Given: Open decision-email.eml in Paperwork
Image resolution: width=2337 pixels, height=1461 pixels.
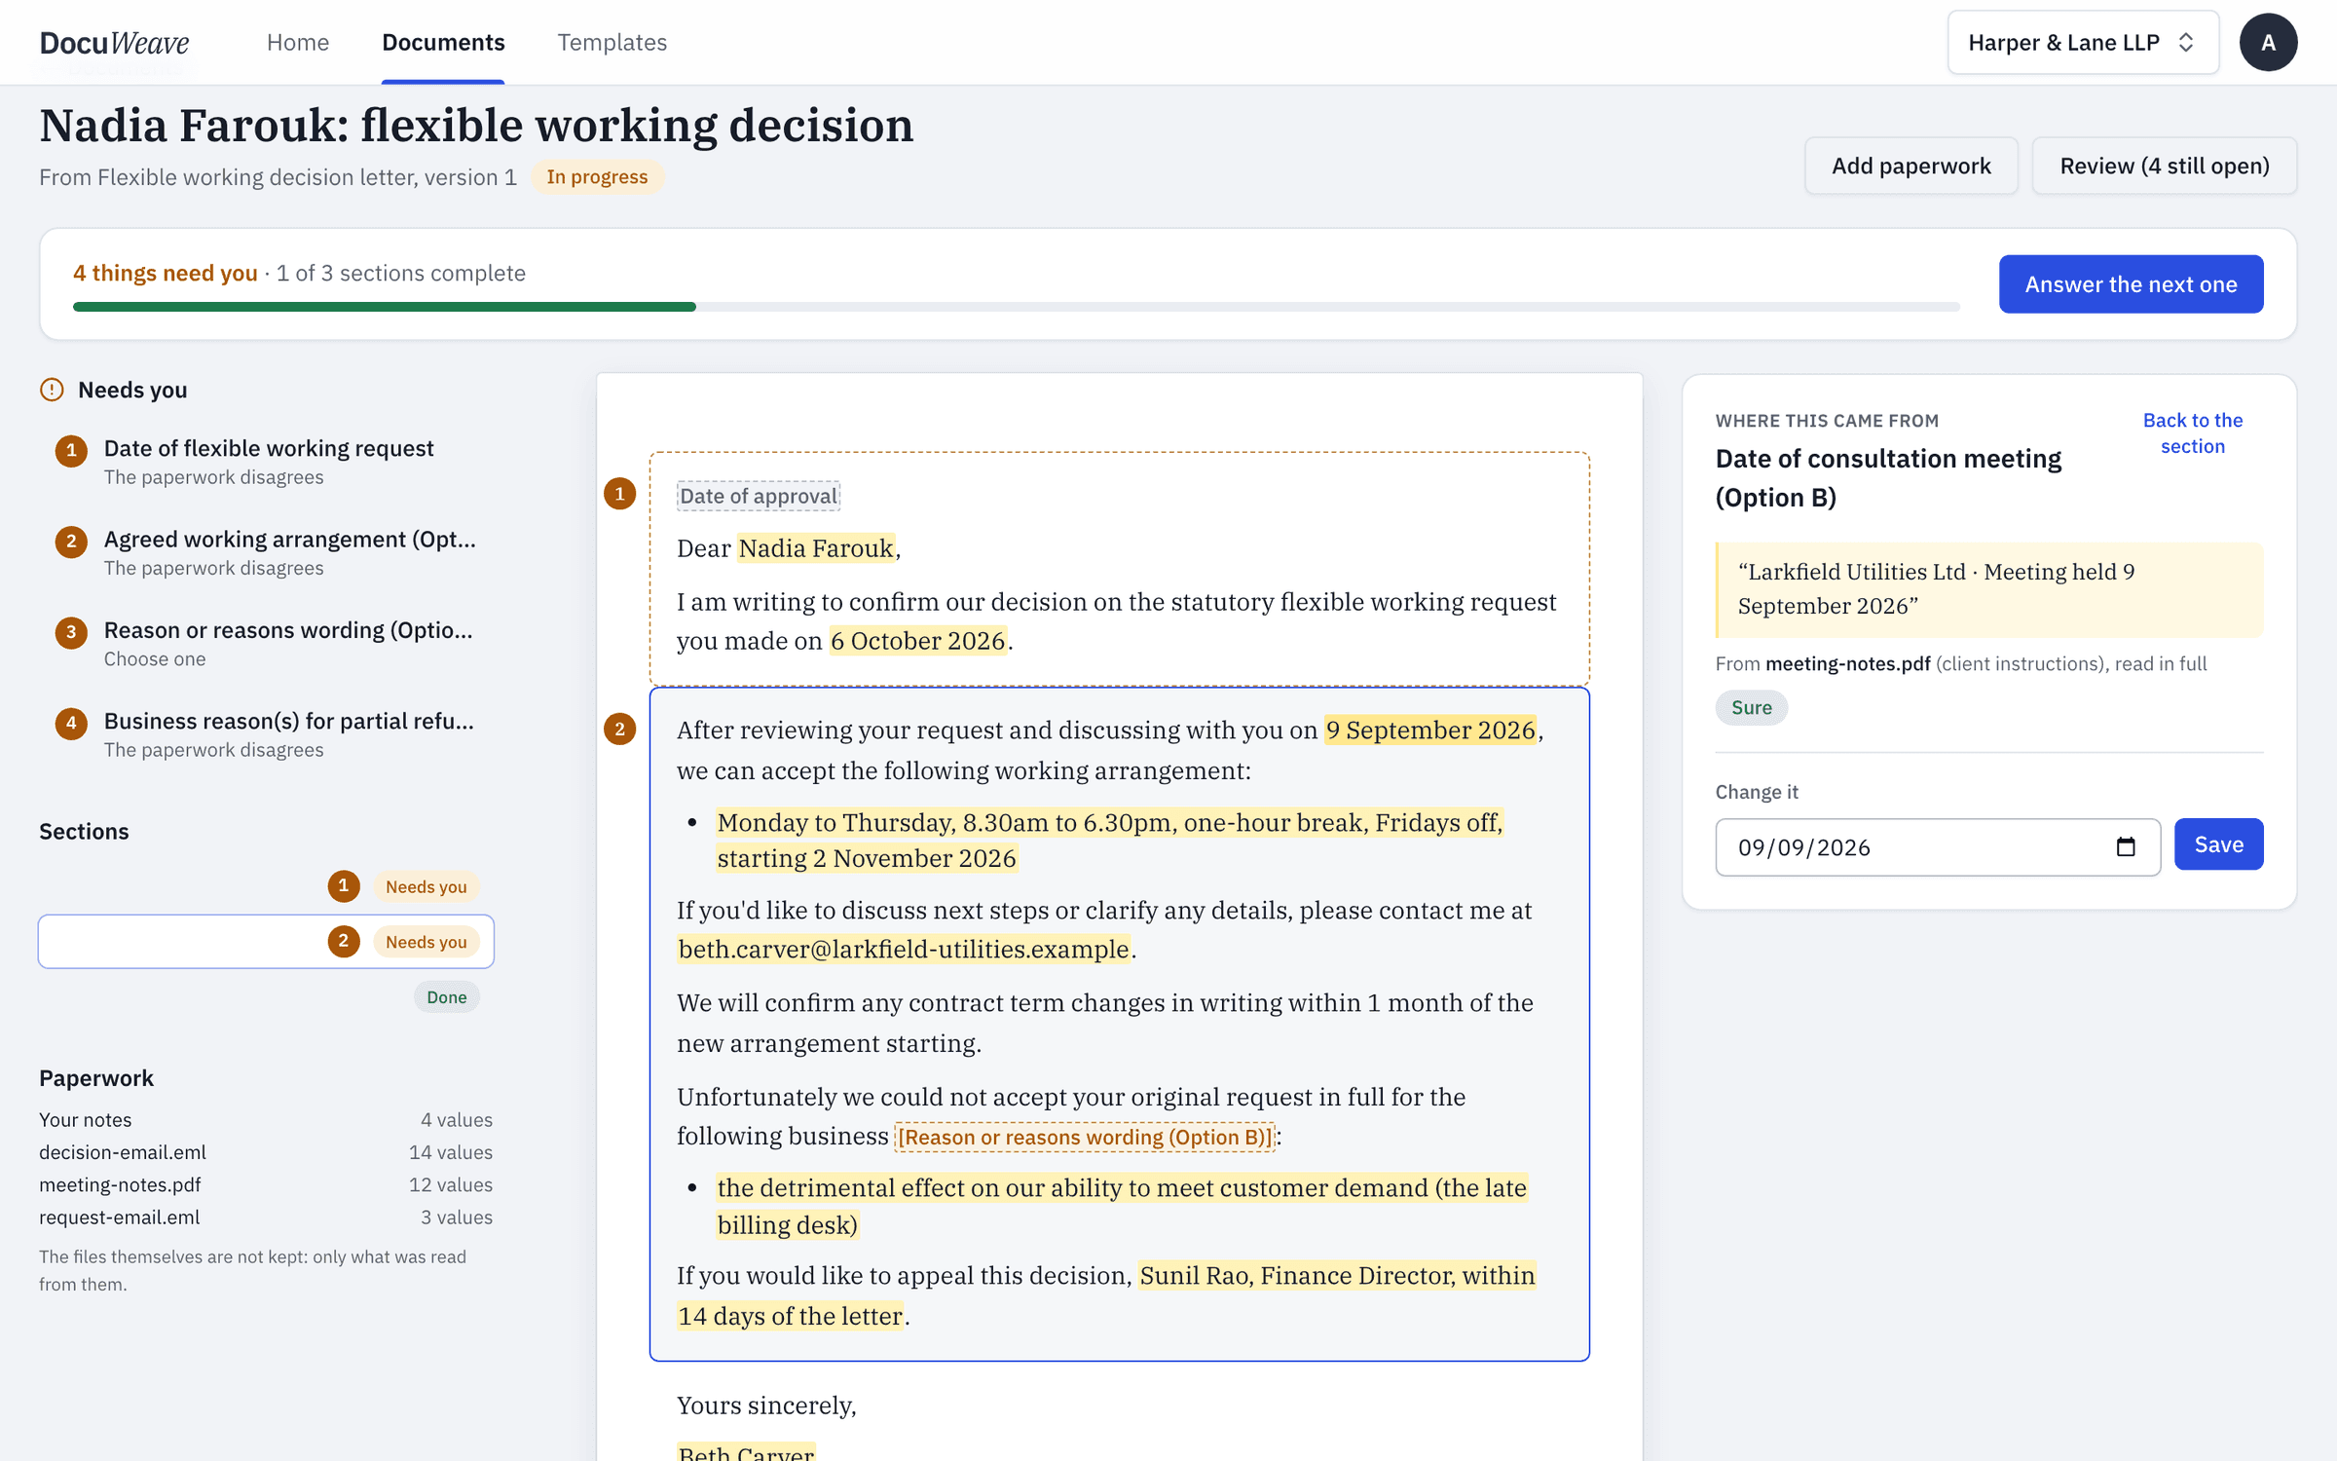Looking at the screenshot, I should click(266, 1151).
